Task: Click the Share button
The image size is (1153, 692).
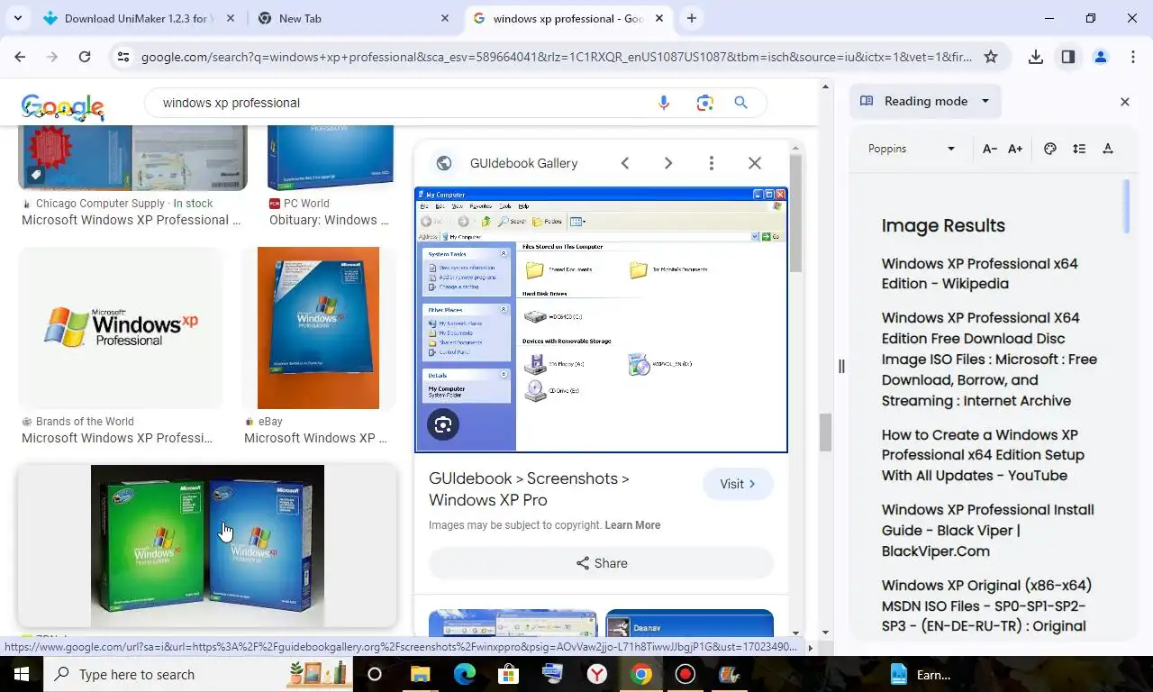Action: pos(601,563)
